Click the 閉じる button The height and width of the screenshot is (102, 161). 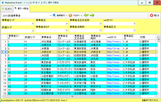pos(155,15)
